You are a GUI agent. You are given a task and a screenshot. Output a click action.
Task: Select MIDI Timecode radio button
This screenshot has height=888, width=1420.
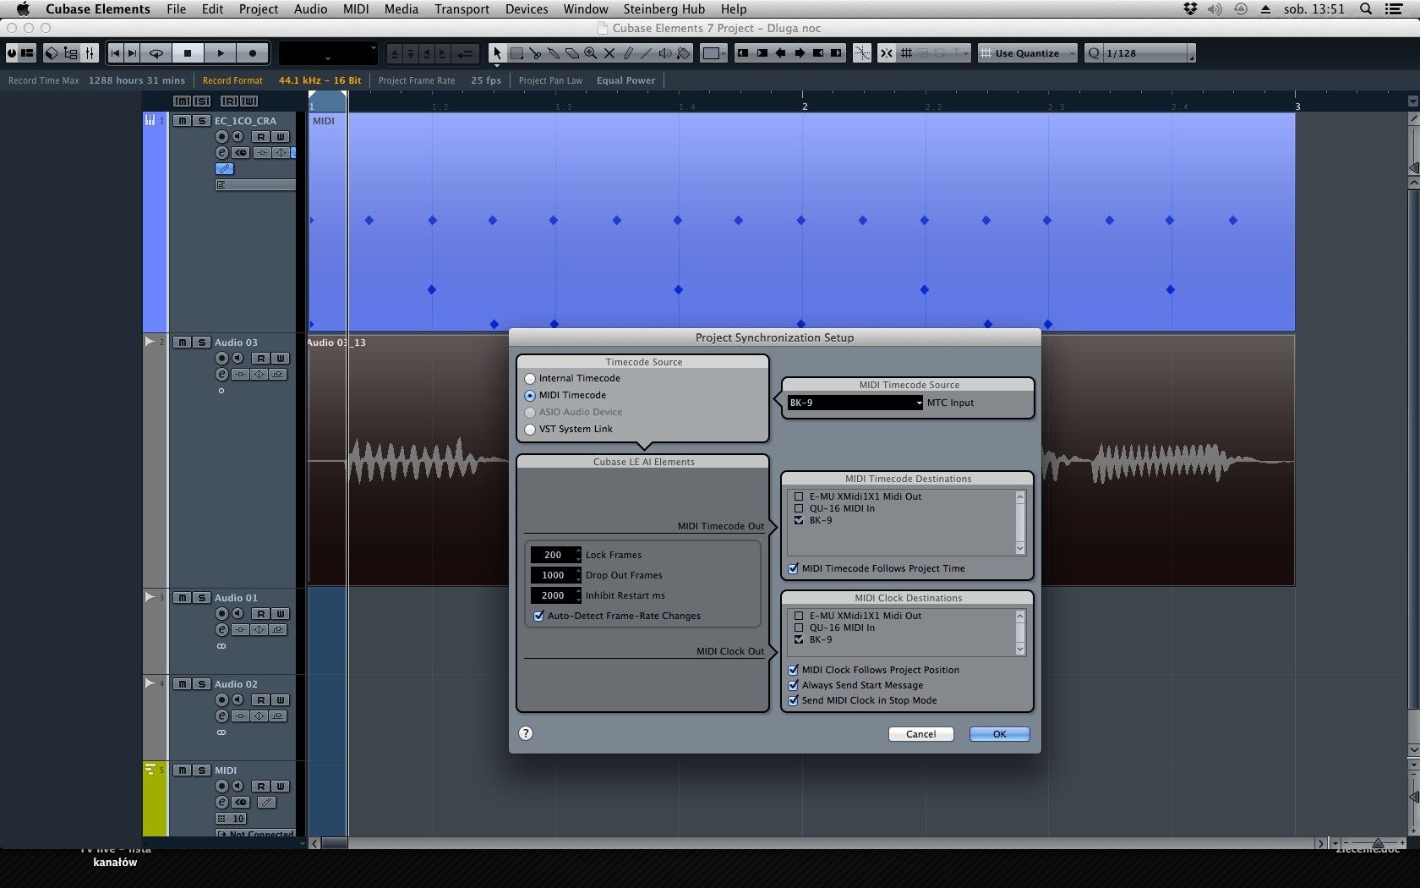coord(530,396)
